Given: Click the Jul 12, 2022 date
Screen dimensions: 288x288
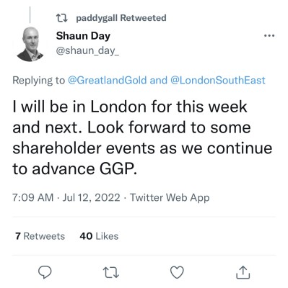Looking at the screenshot, I should tap(91, 197).
